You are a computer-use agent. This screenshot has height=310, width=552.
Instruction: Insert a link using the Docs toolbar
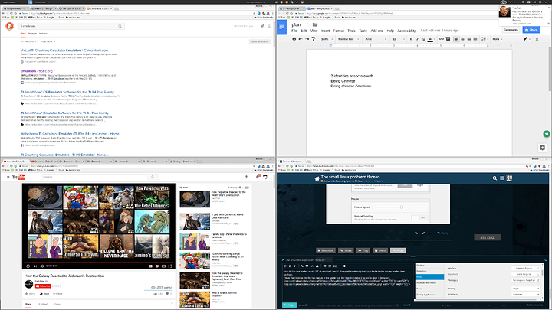coord(441,39)
